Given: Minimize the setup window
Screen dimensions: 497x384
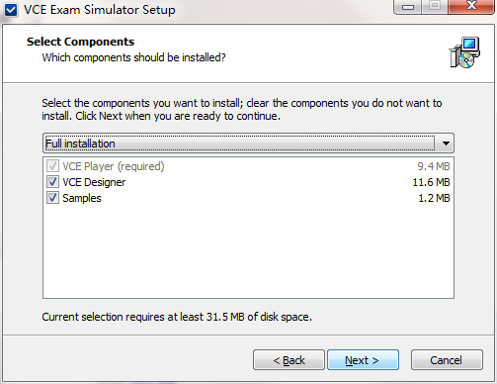Looking at the screenshot, I should (x=408, y=7).
